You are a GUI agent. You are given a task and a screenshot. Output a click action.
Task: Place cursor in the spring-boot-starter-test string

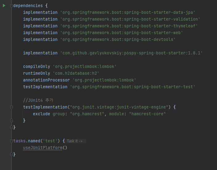132,87
